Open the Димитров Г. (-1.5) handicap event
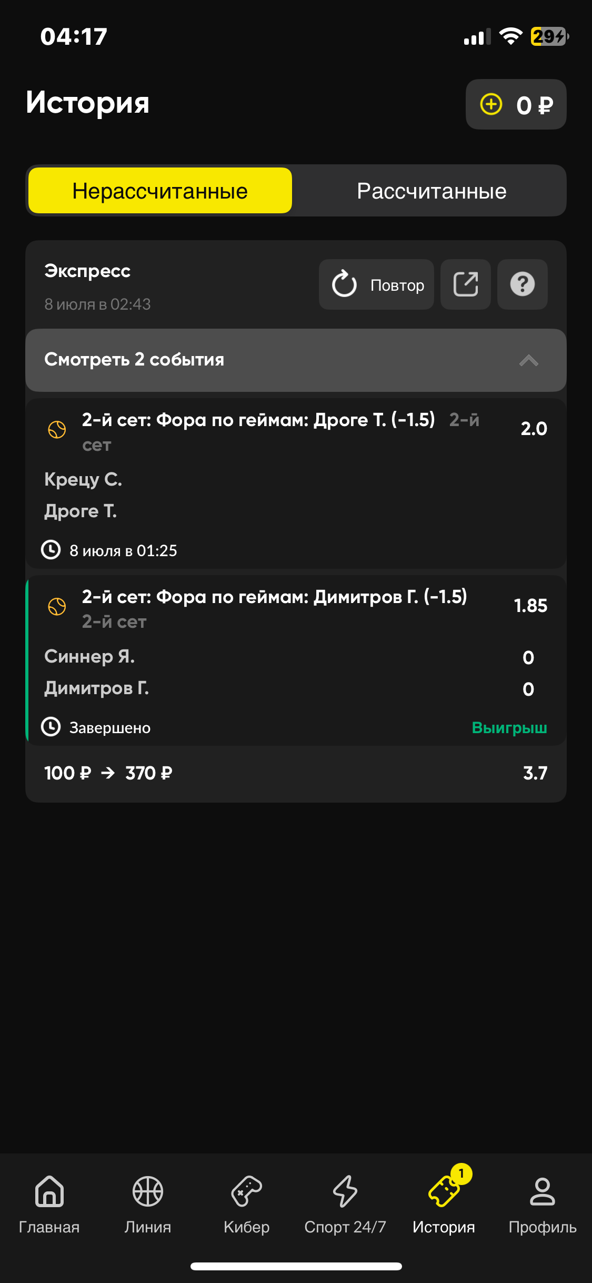 pyautogui.click(x=274, y=597)
